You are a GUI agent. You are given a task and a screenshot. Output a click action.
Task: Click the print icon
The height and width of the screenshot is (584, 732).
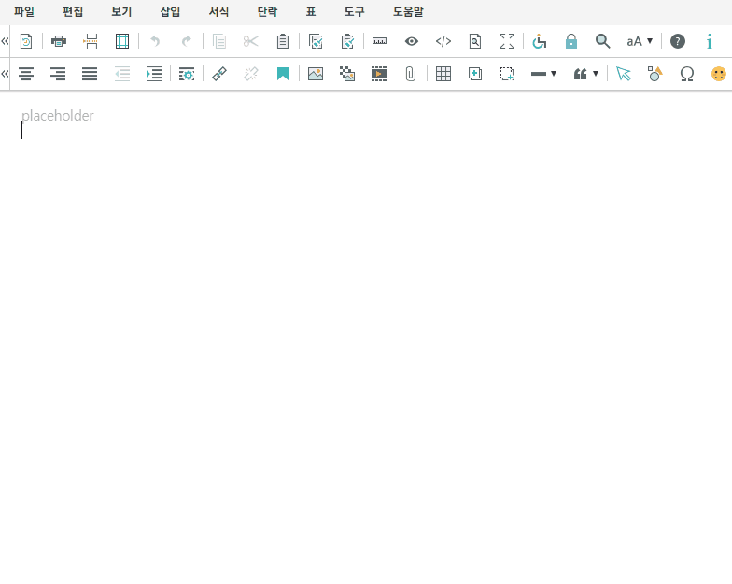pyautogui.click(x=59, y=41)
